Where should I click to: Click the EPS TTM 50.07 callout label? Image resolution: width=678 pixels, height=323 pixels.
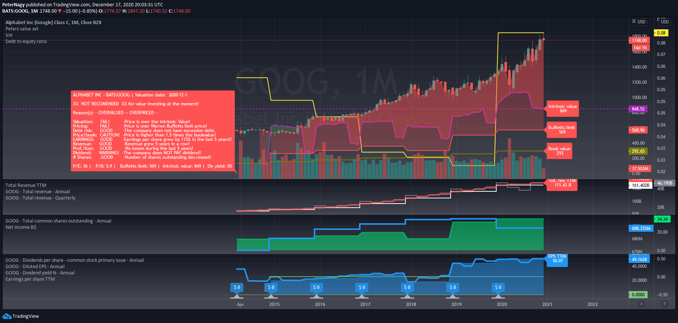557,260
